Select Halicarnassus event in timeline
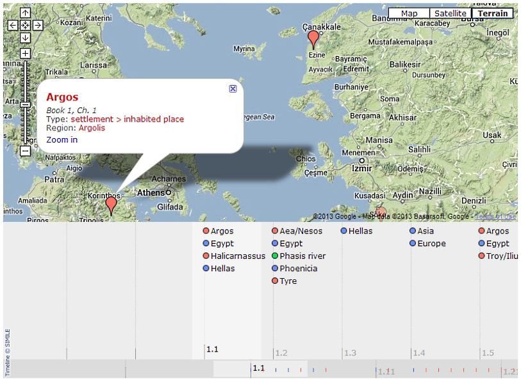The height and width of the screenshot is (390, 521). [237, 256]
